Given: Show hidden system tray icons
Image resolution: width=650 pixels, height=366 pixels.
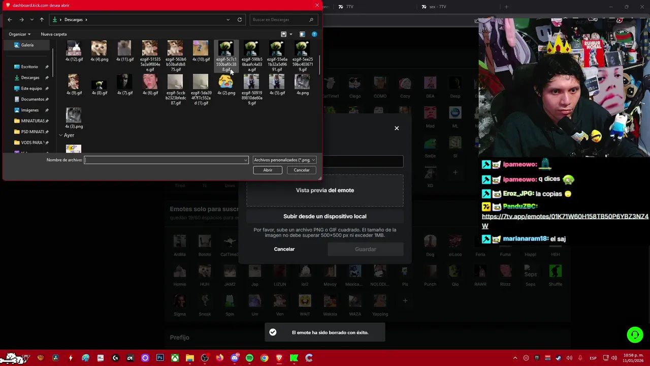Looking at the screenshot, I should [515, 358].
